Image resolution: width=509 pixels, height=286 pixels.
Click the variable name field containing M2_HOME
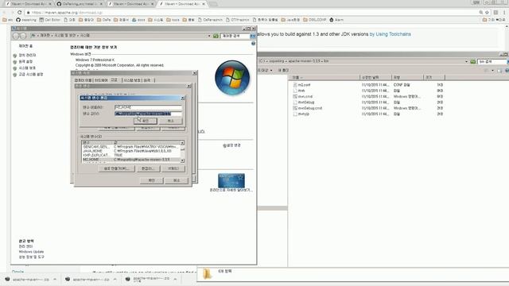(148, 107)
